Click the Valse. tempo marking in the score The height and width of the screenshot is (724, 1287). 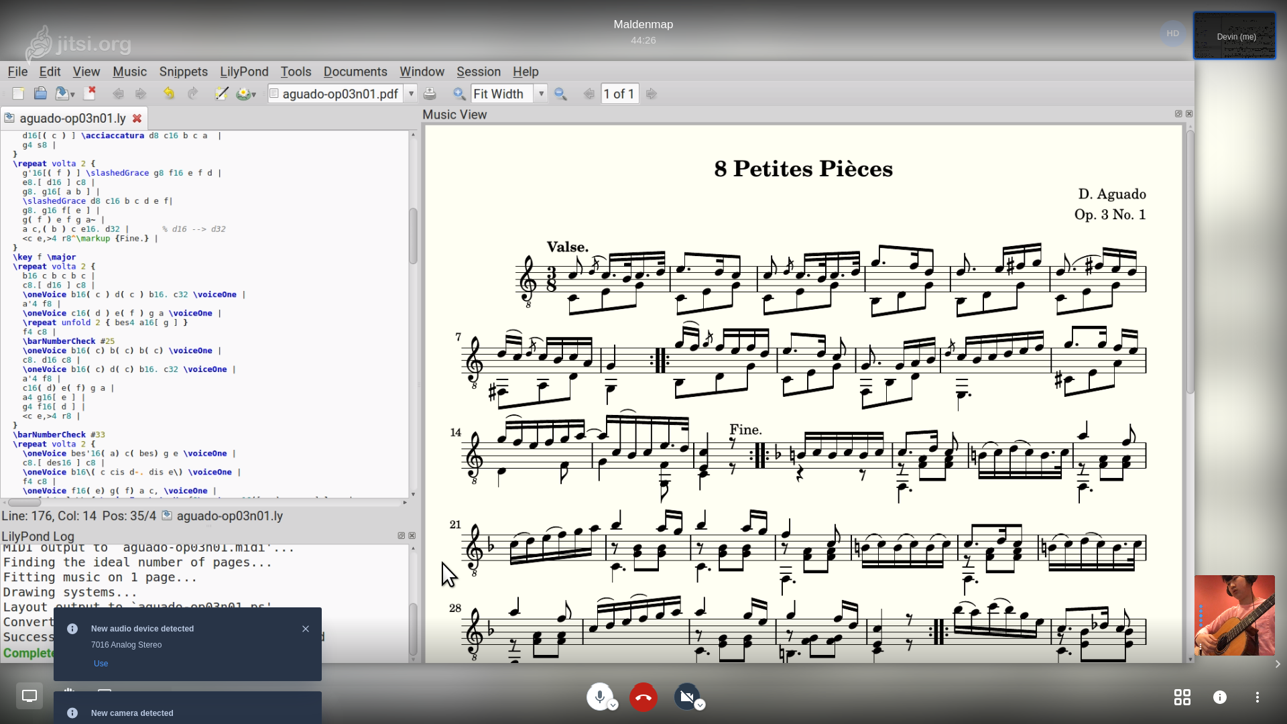tap(567, 247)
